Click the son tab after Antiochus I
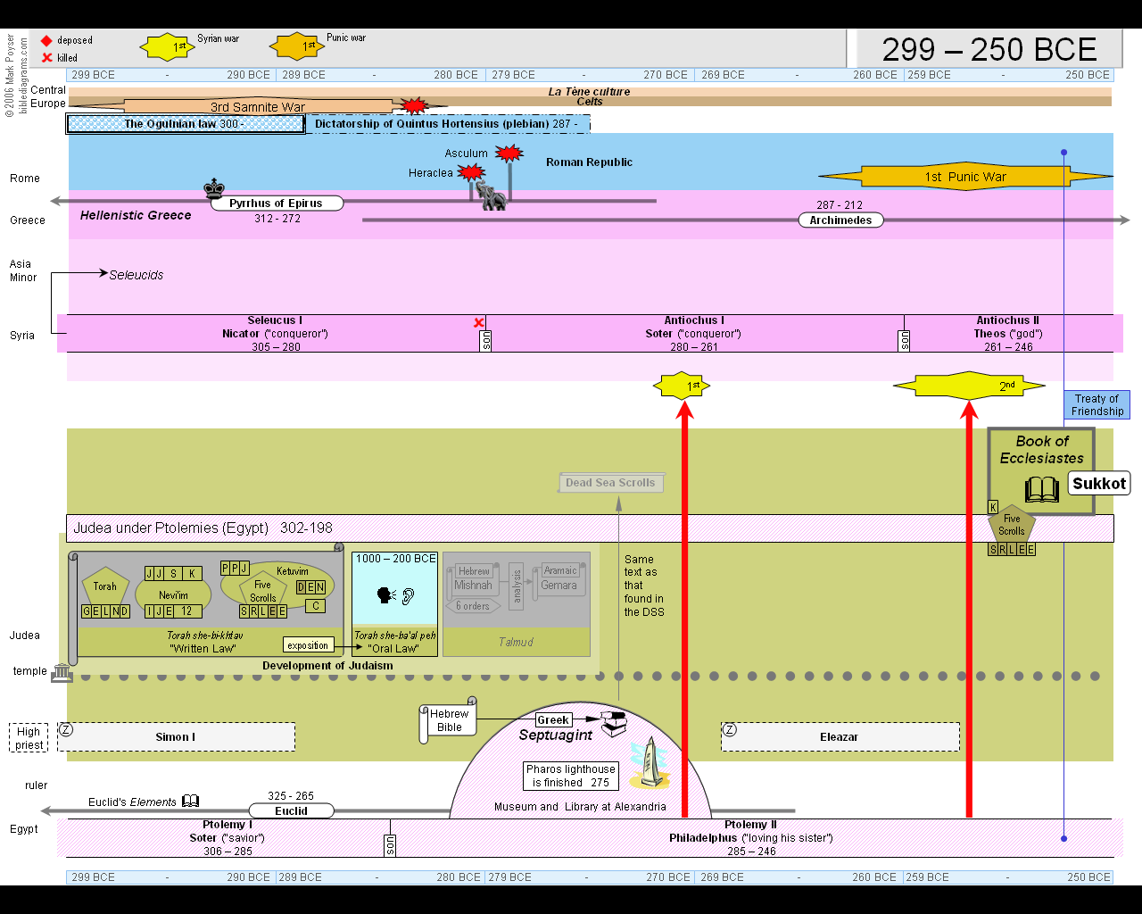Viewport: 1142px width, 914px height. [x=904, y=340]
